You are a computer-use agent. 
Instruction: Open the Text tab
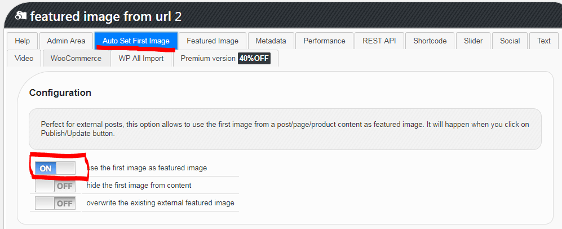pyautogui.click(x=544, y=41)
